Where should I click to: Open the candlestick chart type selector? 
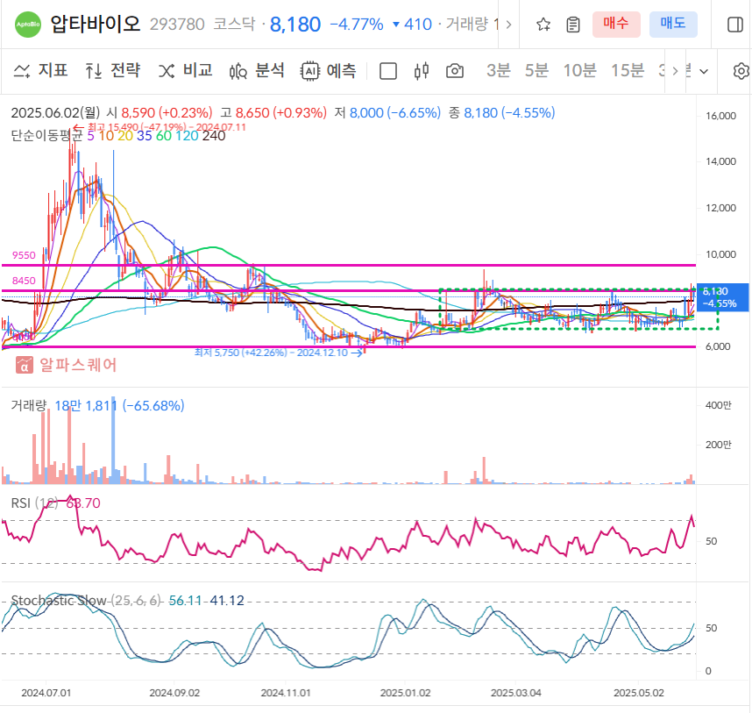pyautogui.click(x=422, y=71)
